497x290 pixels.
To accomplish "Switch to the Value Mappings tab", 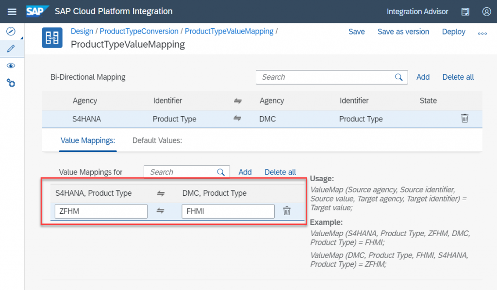I will coord(88,140).
